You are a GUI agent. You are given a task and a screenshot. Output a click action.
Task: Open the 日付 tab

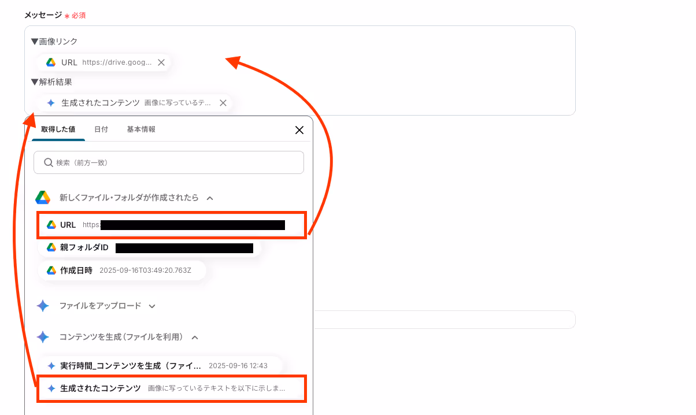(101, 129)
